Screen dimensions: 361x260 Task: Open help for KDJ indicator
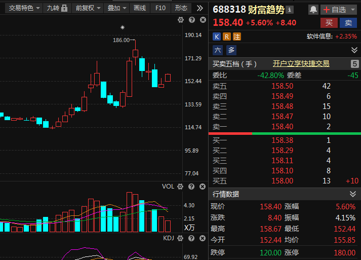tap(191, 238)
